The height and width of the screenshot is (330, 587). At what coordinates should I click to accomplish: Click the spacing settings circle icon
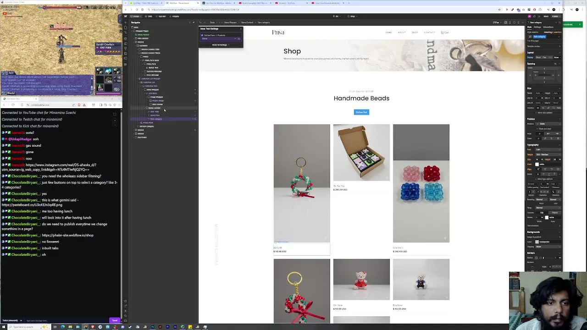coord(555,64)
